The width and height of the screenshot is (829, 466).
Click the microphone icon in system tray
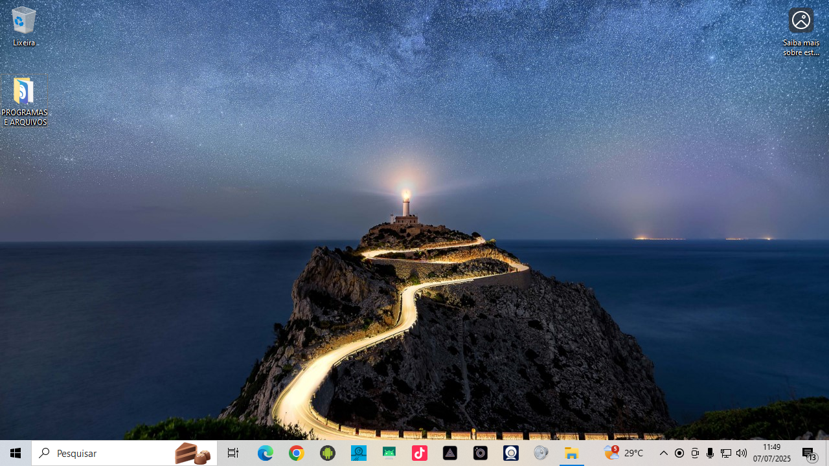click(x=710, y=453)
